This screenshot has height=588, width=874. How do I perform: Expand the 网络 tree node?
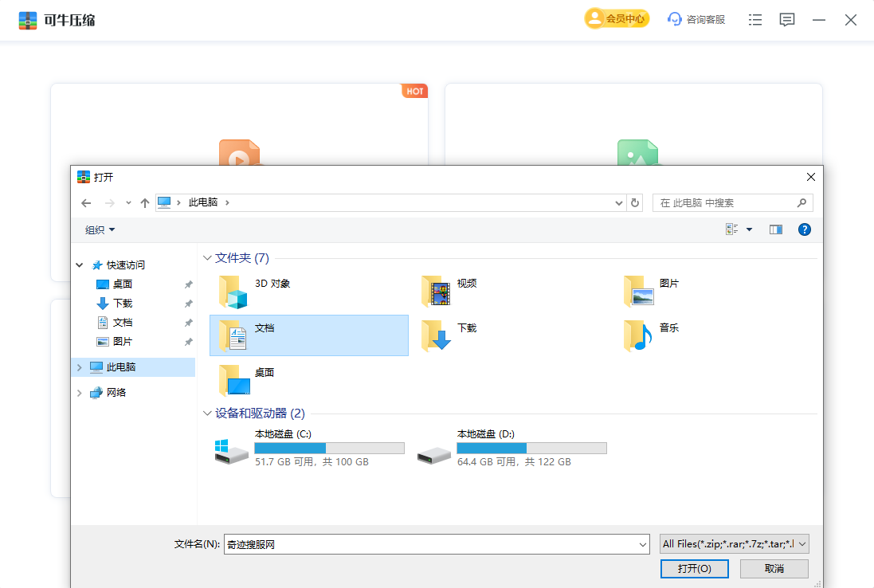80,393
